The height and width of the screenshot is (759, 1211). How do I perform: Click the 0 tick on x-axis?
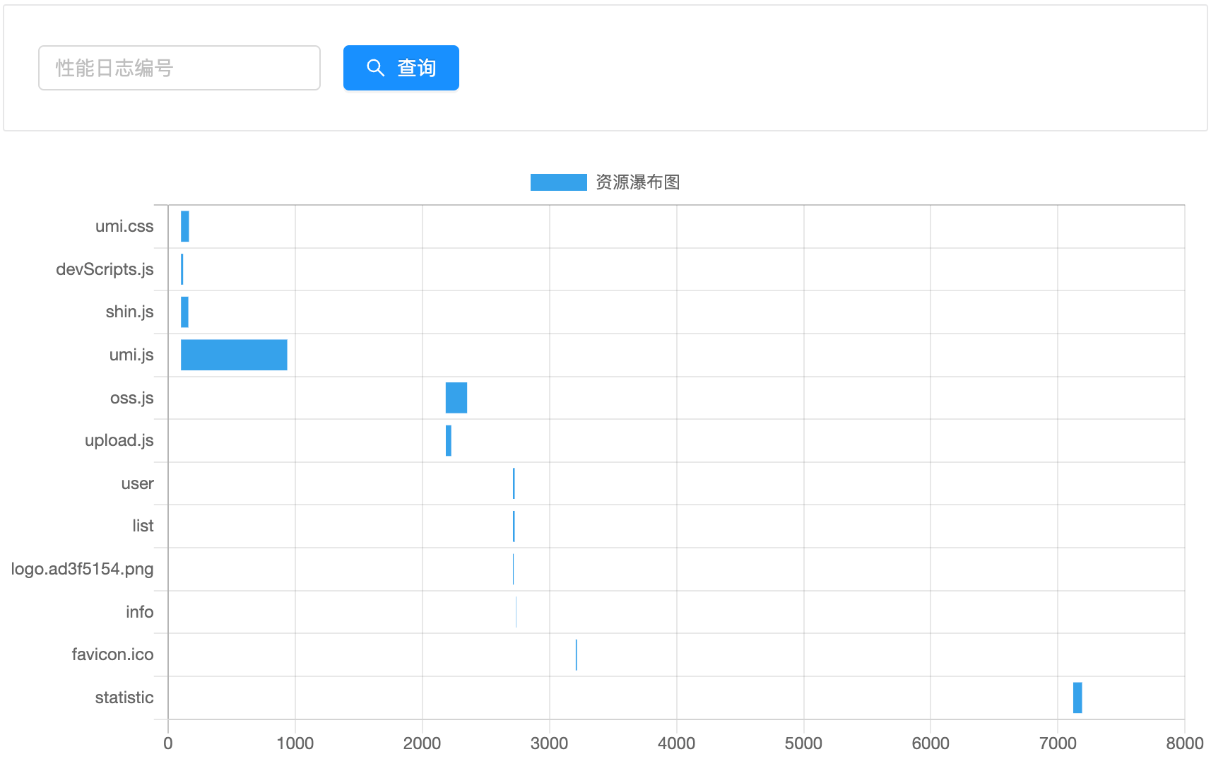pos(168,743)
